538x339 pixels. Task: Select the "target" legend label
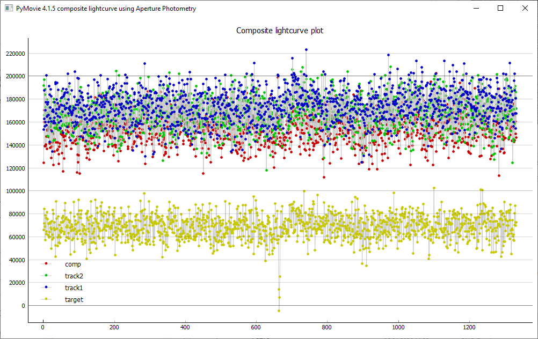point(74,300)
